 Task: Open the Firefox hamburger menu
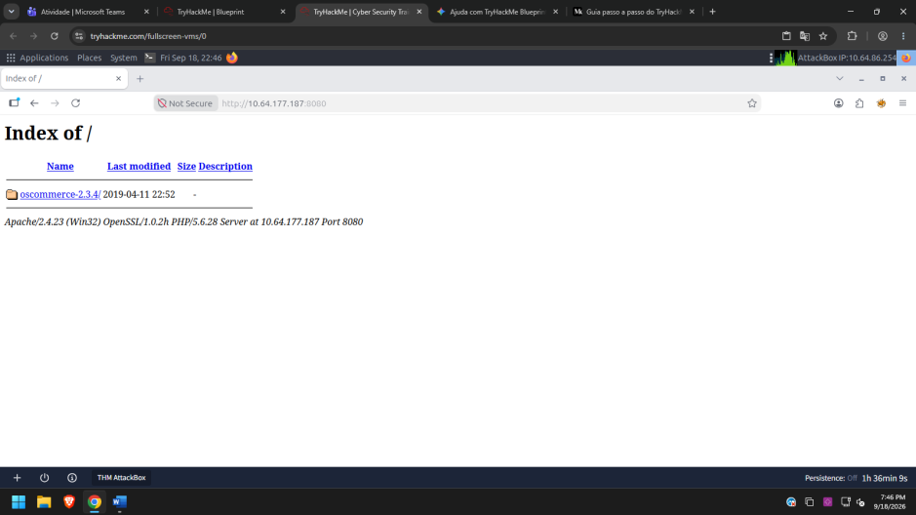[x=902, y=103]
